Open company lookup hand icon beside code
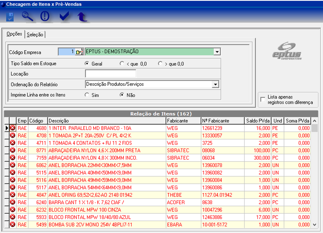This screenshot has width=323, height=233. coord(79,52)
